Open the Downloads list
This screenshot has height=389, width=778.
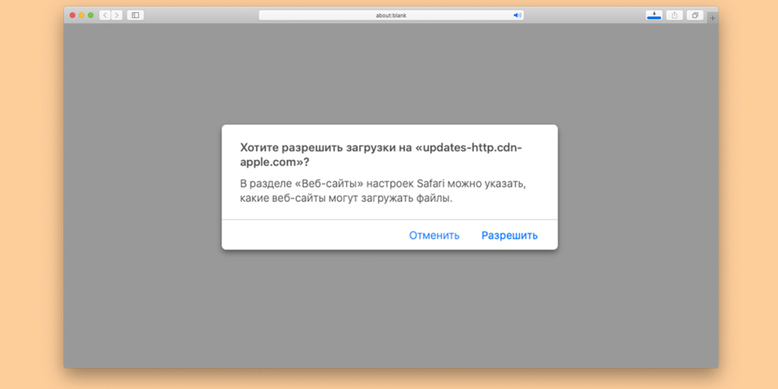point(654,15)
